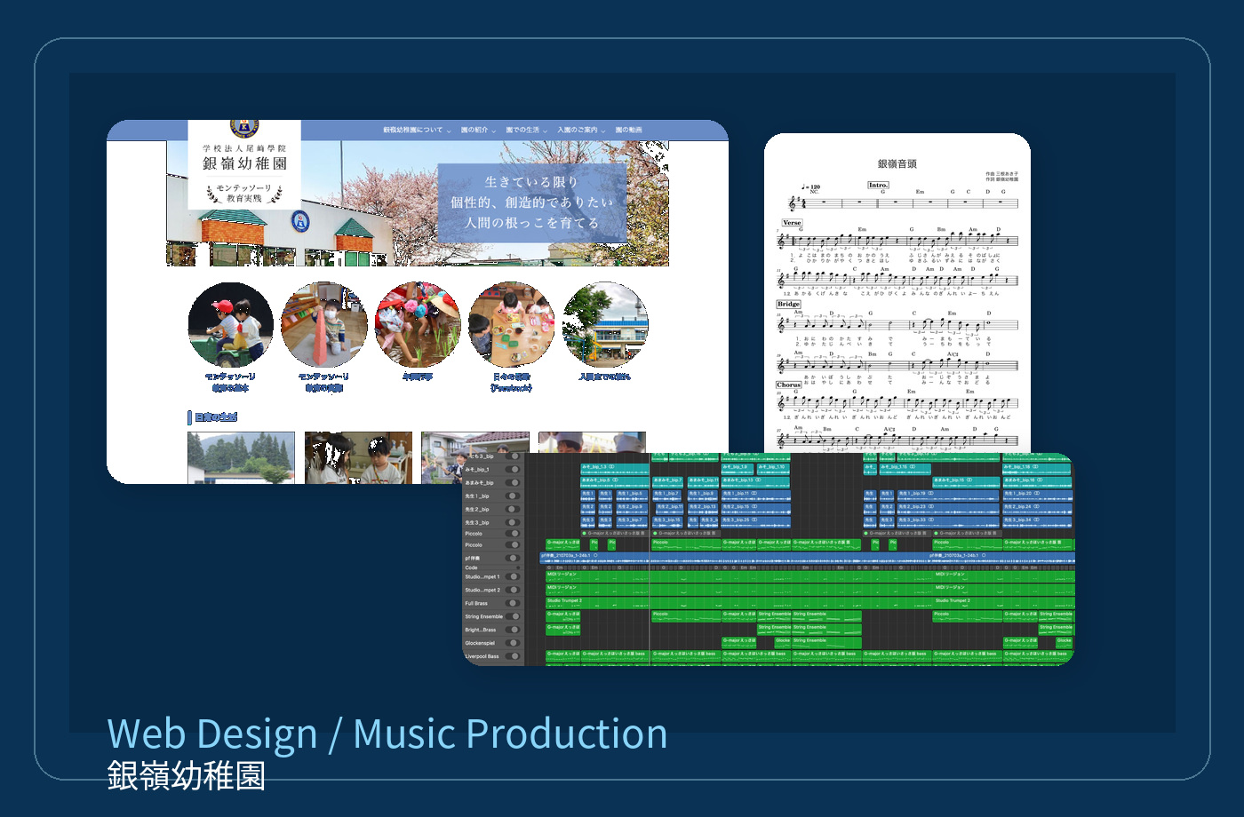
Task: Select the circular photo of children on a toy tractor
Action: (x=231, y=325)
